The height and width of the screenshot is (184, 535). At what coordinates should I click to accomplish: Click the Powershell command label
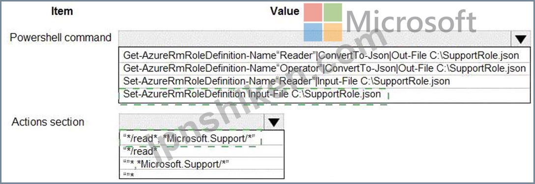click(61, 38)
